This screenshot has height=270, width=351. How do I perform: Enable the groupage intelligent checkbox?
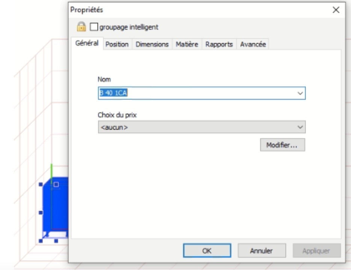pos(94,27)
